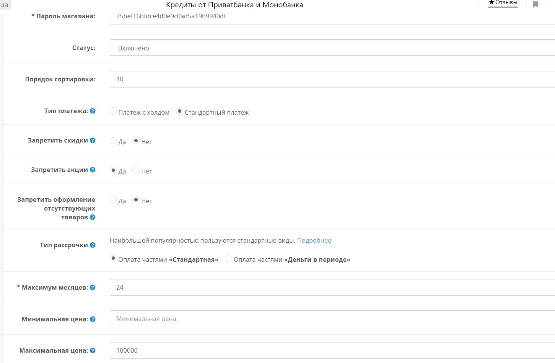Click the bookmark icon at top right

(535, 5)
